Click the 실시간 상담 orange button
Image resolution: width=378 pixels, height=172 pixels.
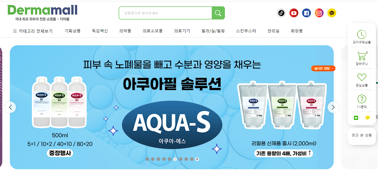(323, 68)
